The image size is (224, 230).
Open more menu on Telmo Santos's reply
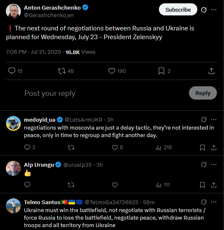click(x=214, y=202)
